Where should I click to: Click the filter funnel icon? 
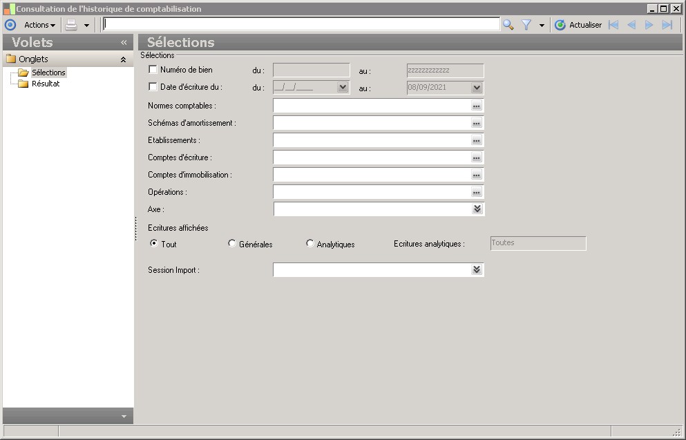[526, 25]
